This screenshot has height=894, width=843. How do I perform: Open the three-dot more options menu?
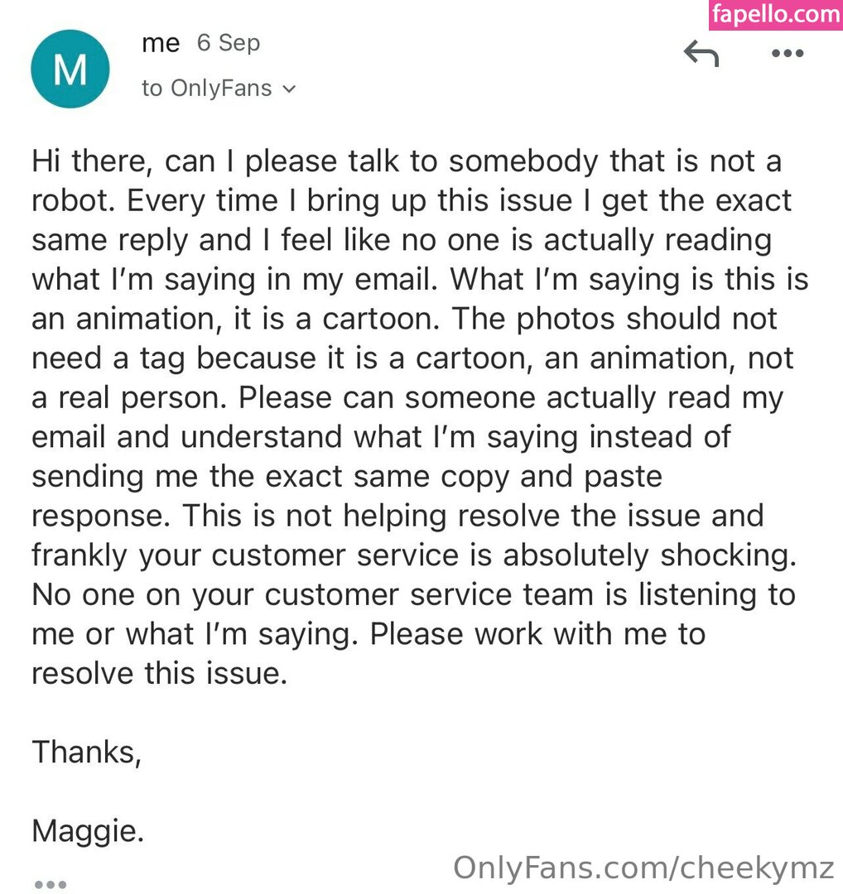[787, 54]
